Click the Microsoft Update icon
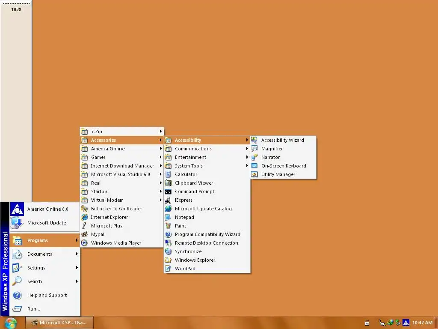Image resolution: width=438 pixels, height=329 pixels. tap(17, 223)
